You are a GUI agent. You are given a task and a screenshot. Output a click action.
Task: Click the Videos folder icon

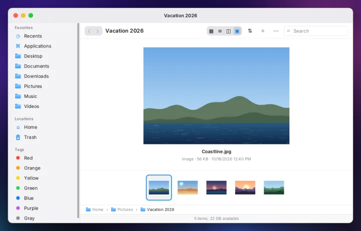click(x=18, y=106)
